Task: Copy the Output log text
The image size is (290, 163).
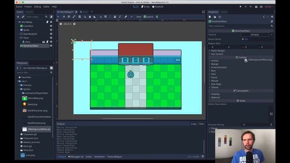Action: (193, 124)
